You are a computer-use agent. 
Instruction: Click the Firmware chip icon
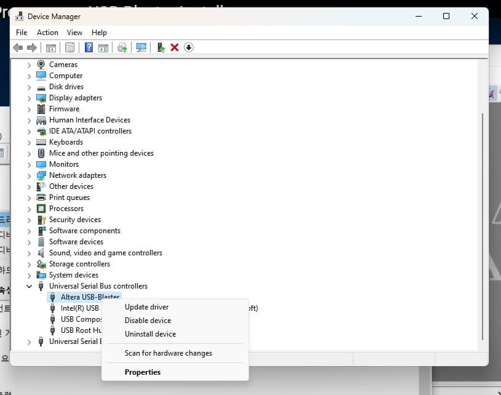click(41, 109)
